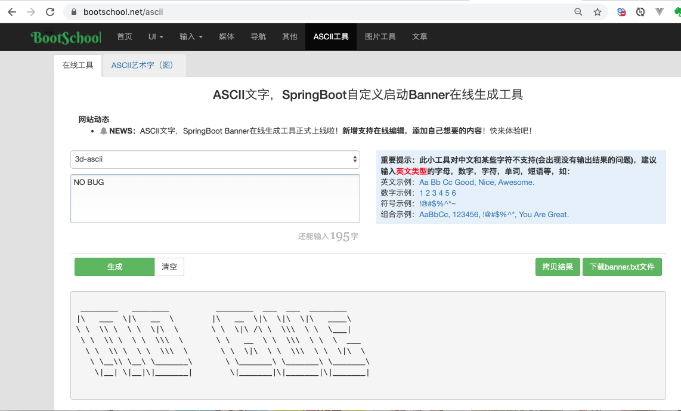The width and height of the screenshot is (681, 411).
Task: Click the ASCII art output area
Action: [368, 345]
